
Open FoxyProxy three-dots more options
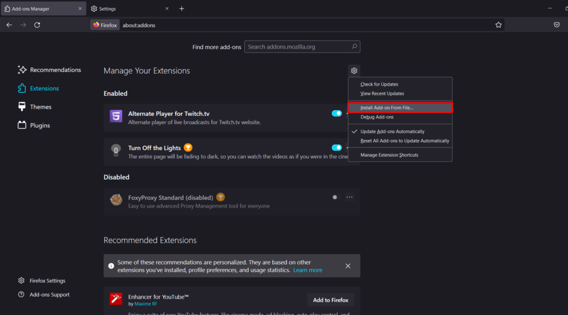349,197
